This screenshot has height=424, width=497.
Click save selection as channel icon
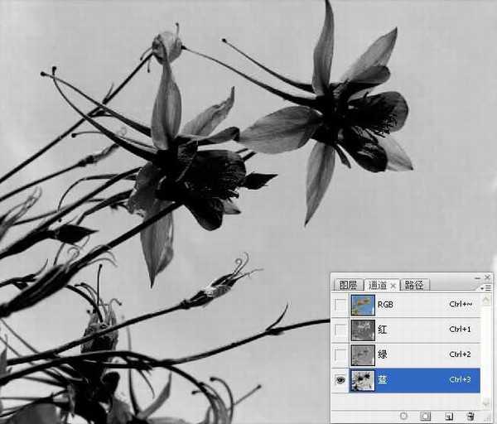point(426,415)
